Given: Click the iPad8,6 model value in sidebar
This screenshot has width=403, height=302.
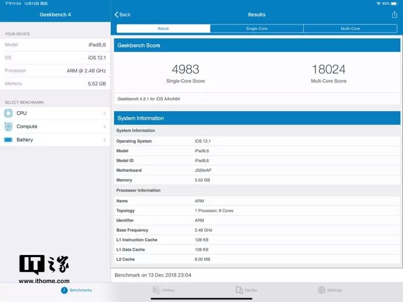Looking at the screenshot, I should point(97,45).
